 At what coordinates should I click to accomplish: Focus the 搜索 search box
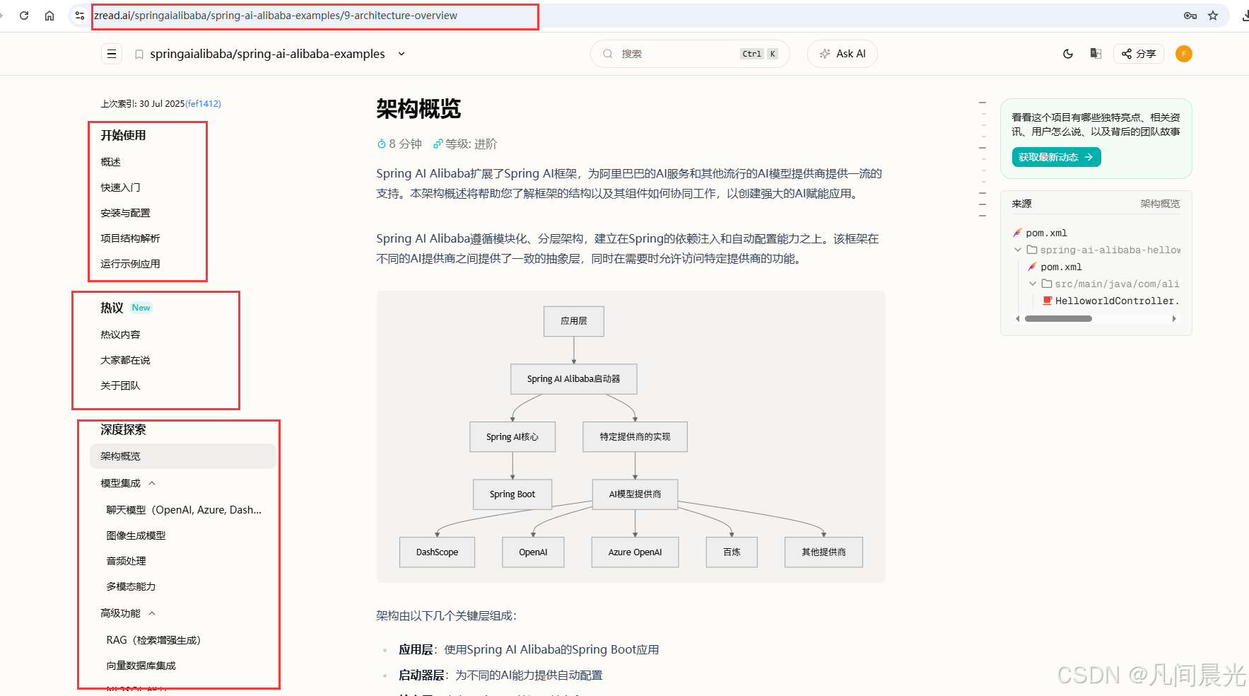click(690, 54)
